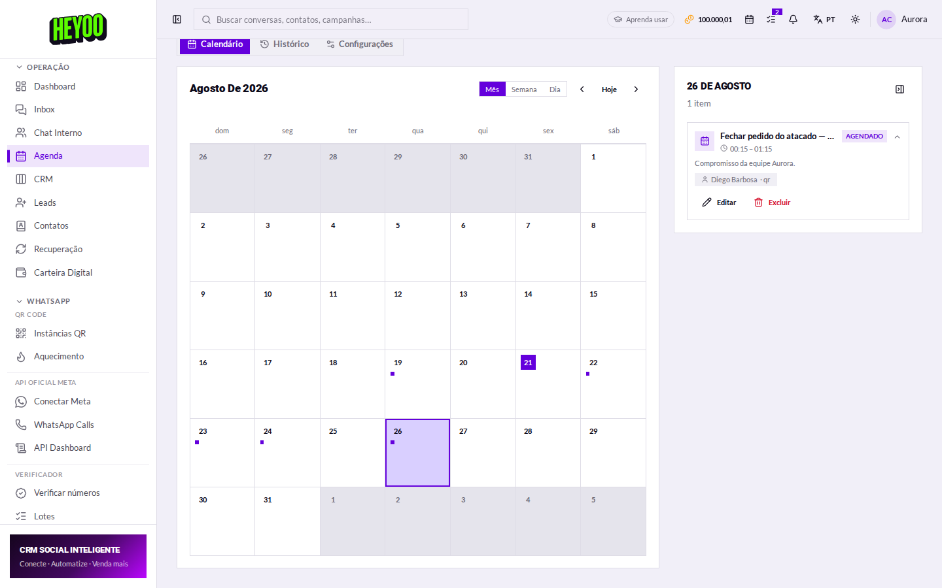This screenshot has width=942, height=588.
Task: Open the Leads sidebar item
Action: point(78,203)
